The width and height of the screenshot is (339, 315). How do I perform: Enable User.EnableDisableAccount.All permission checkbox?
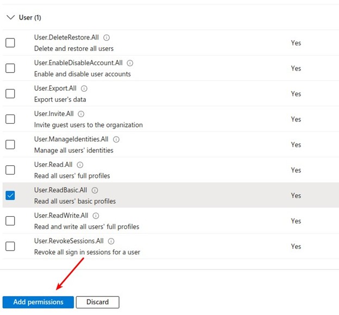[x=10, y=68]
